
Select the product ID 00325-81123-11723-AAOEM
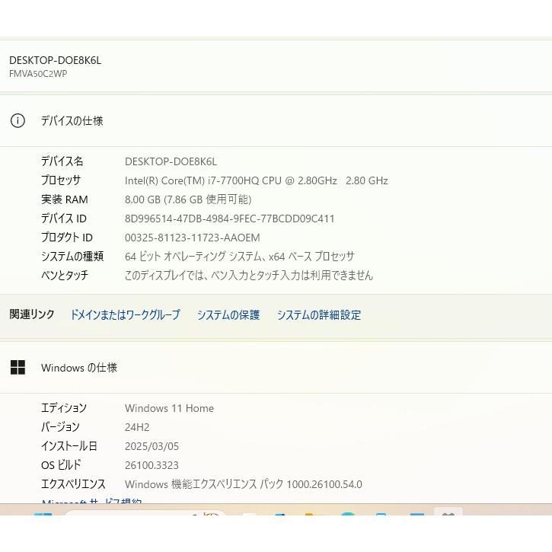(192, 238)
